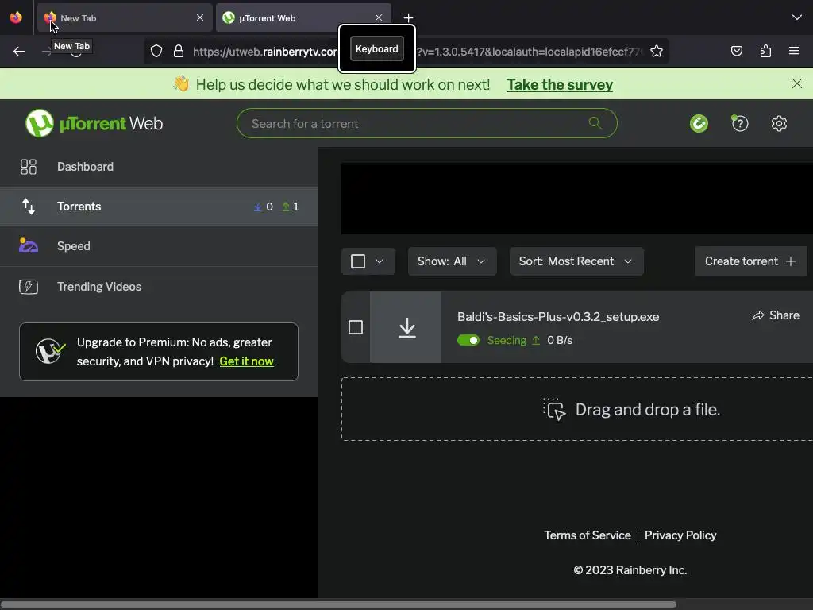Open the list-all-tabs chevron
Viewport: 813px width, 610px height.
click(x=797, y=17)
